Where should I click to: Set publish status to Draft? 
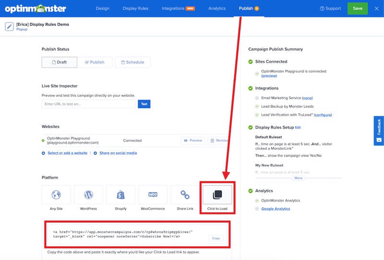tap(60, 62)
